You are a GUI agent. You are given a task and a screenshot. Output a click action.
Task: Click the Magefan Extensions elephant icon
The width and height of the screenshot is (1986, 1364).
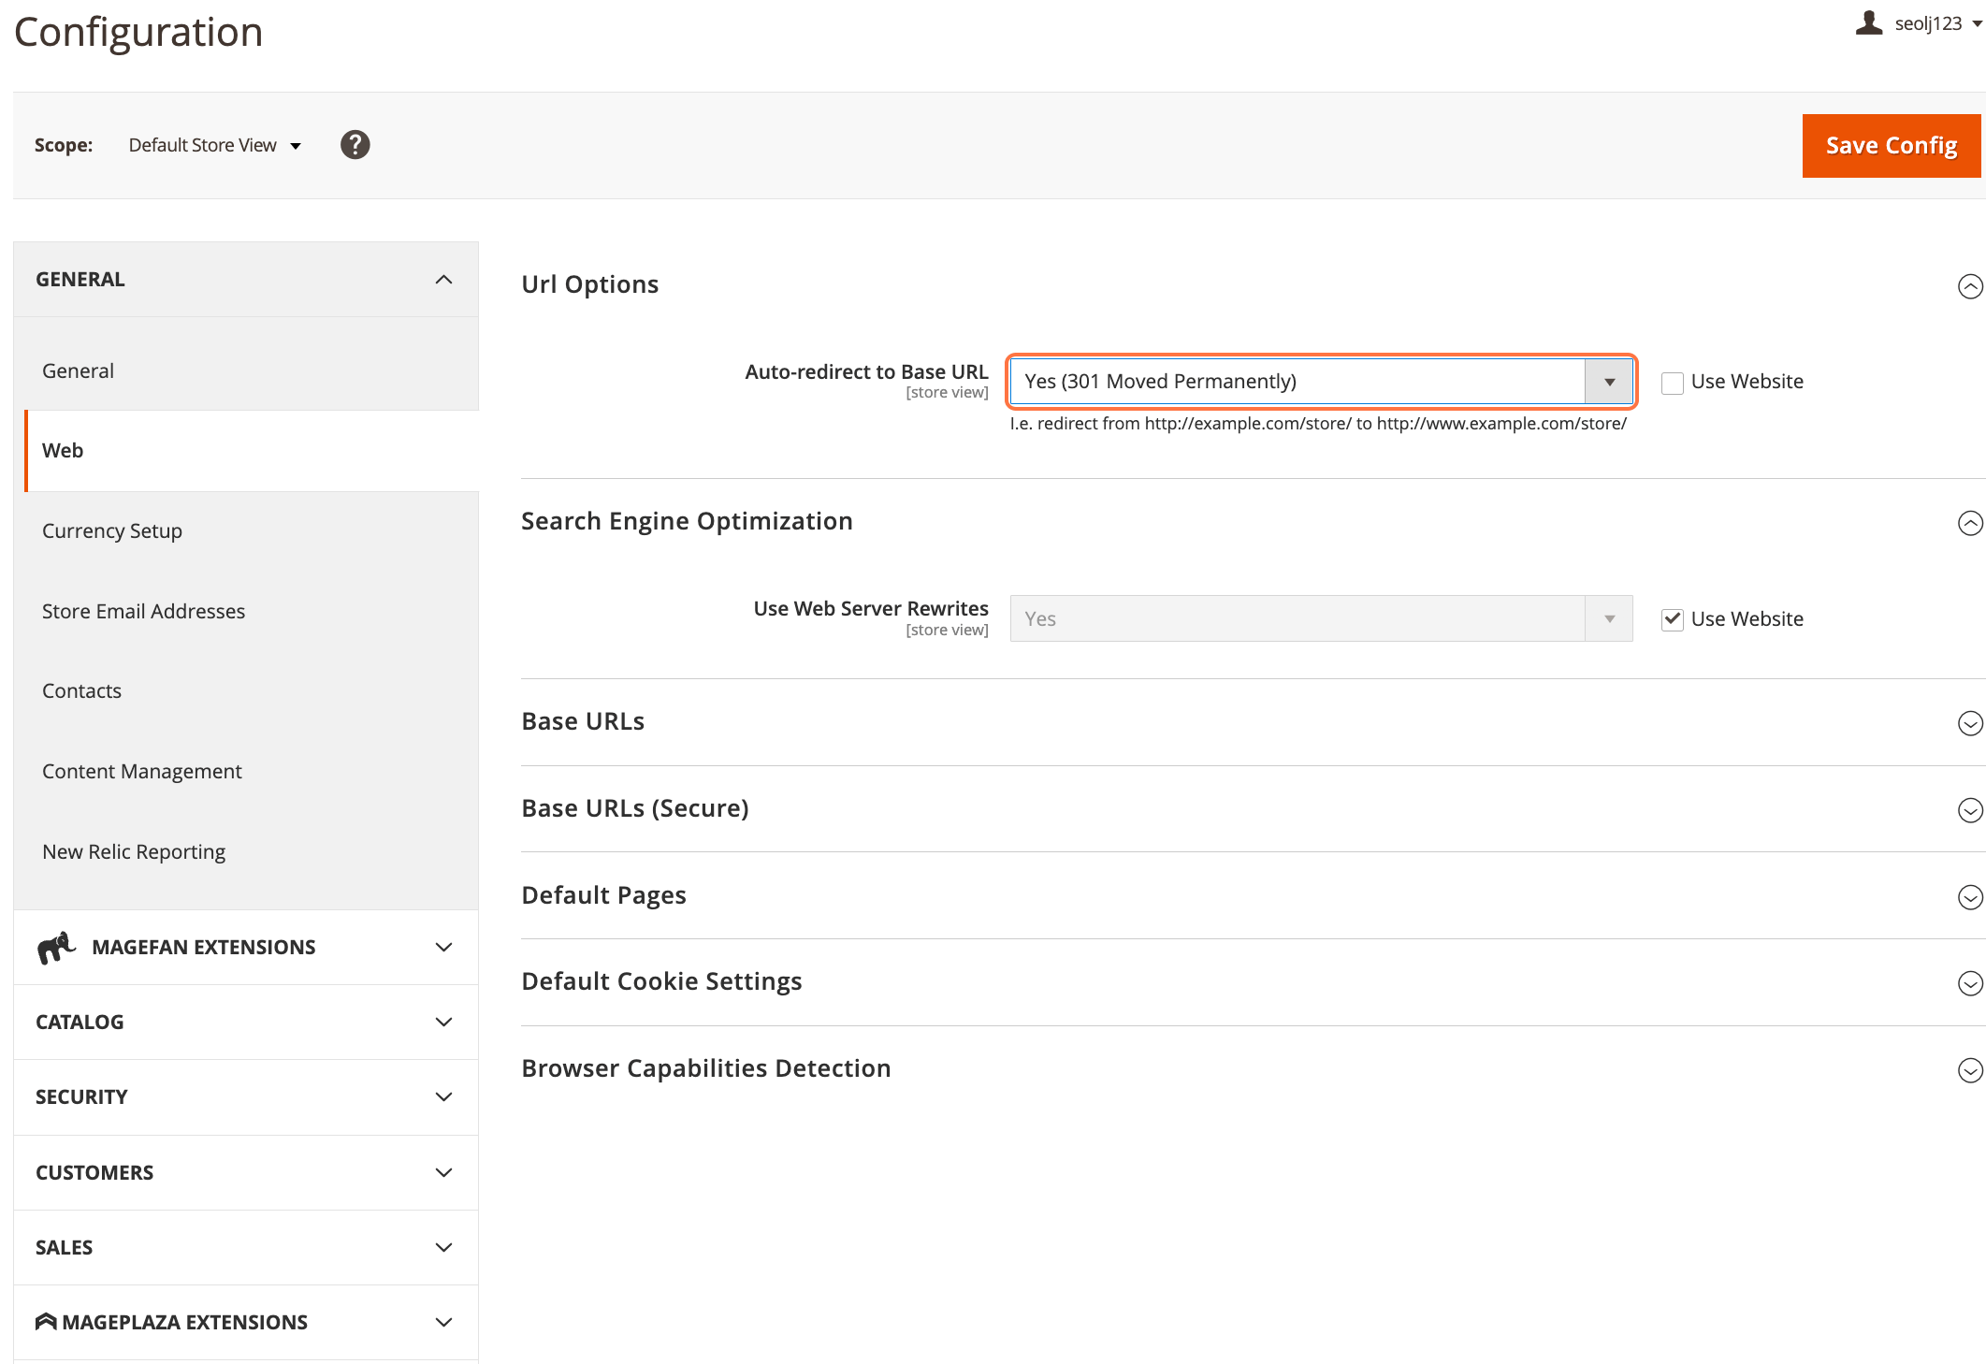[x=54, y=946]
